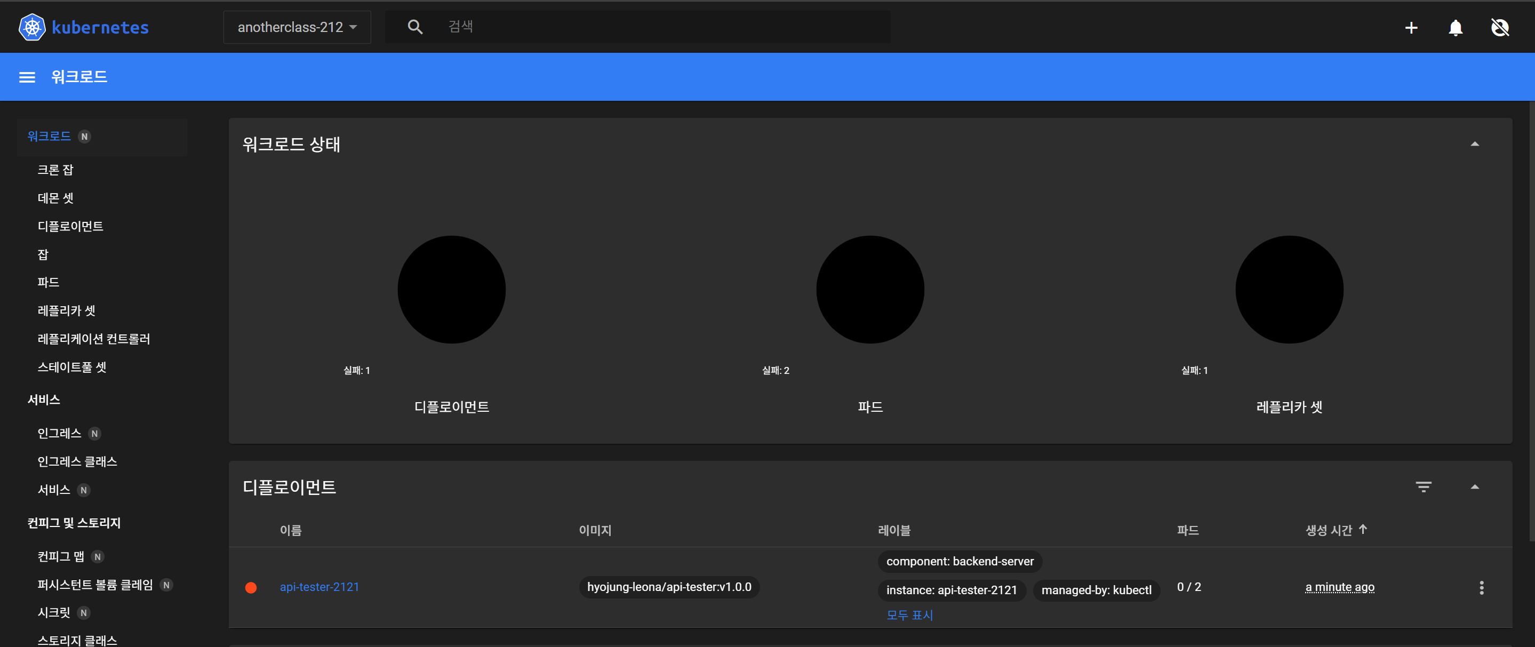Click the crossed-out user account icon
This screenshot has width=1535, height=647.
pyautogui.click(x=1499, y=27)
